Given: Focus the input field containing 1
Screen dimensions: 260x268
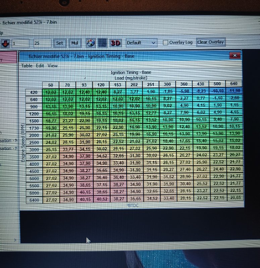Looking at the screenshot, I should tap(20, 43).
